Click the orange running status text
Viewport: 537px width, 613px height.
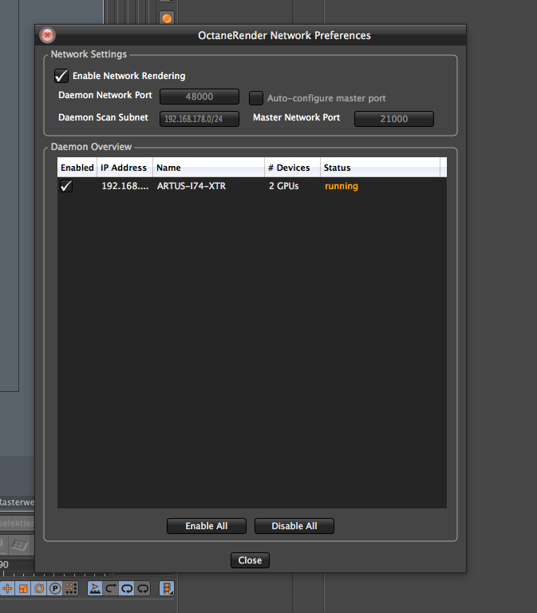tap(342, 186)
